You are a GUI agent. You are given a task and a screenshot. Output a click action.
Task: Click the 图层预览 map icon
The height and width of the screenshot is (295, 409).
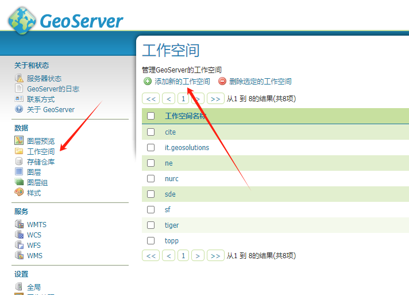pyautogui.click(x=19, y=140)
